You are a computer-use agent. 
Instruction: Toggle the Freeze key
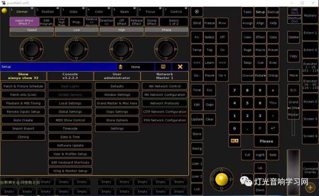click(x=210, y=23)
